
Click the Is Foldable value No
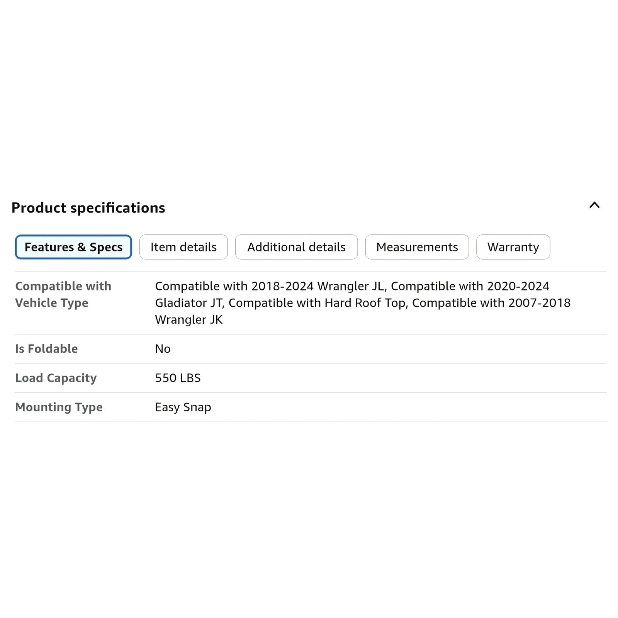click(x=163, y=349)
